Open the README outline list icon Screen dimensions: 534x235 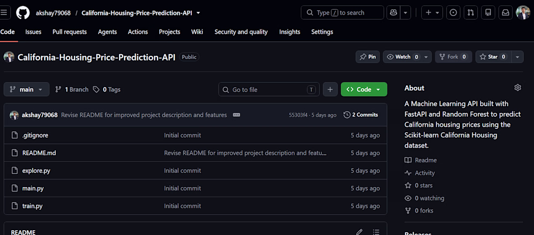click(376, 232)
